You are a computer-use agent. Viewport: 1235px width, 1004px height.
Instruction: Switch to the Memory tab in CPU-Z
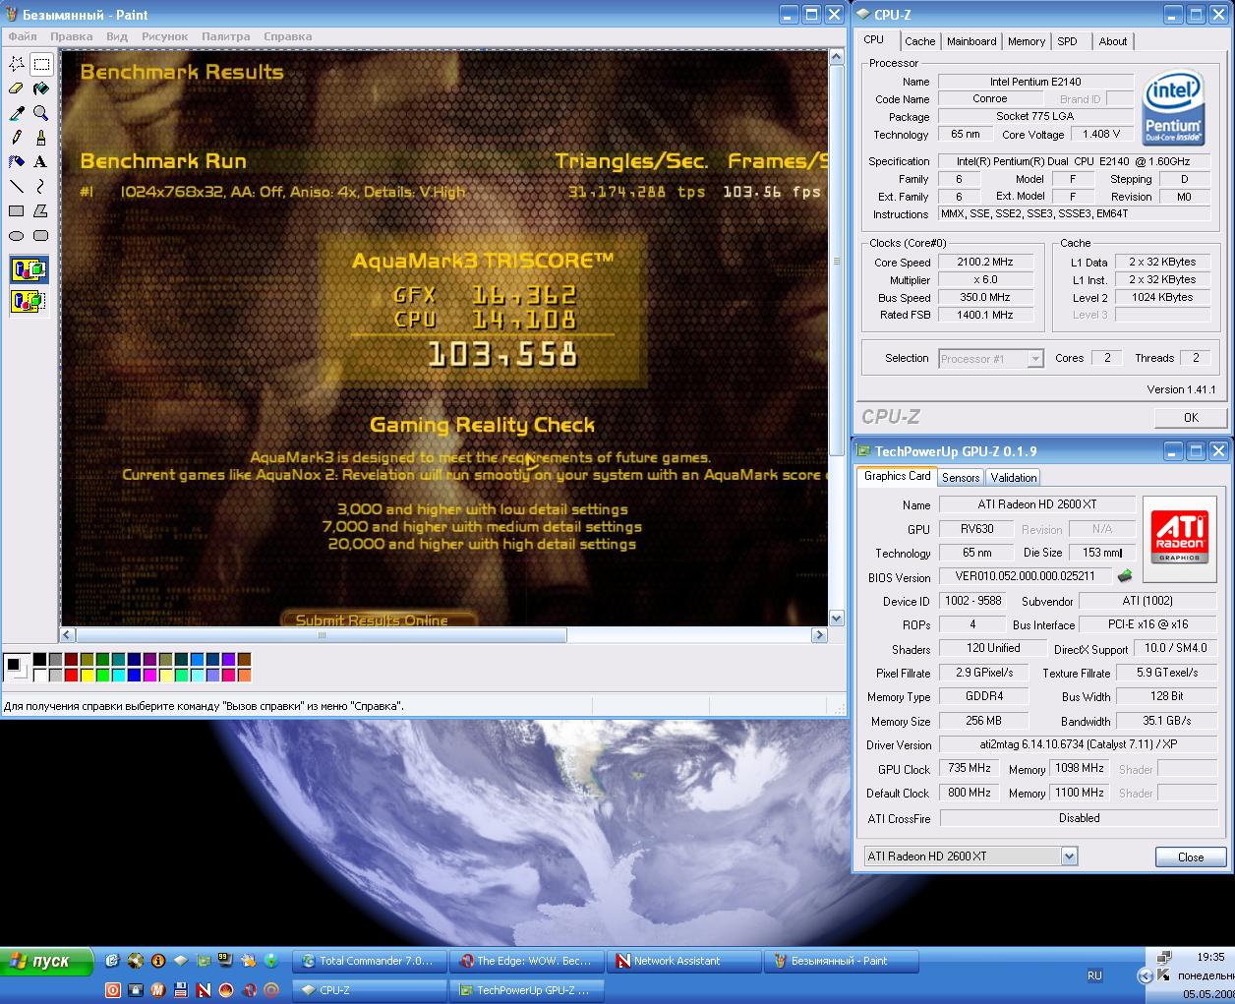[x=1027, y=41]
